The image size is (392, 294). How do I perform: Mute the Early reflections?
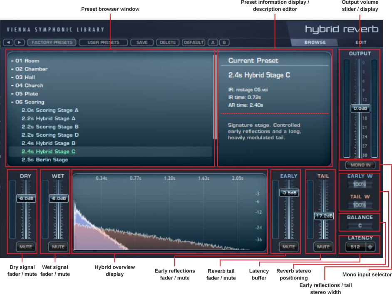[289, 247]
